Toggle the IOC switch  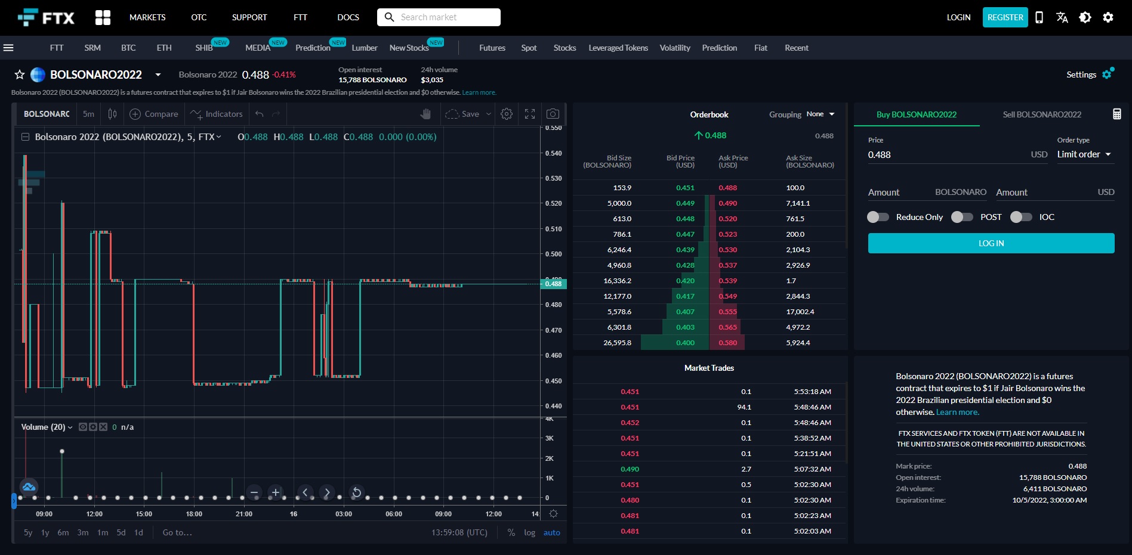coord(1021,217)
